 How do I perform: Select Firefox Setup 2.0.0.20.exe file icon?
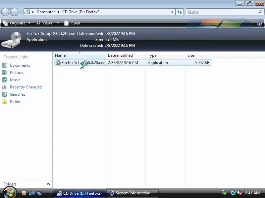[x=58, y=62]
